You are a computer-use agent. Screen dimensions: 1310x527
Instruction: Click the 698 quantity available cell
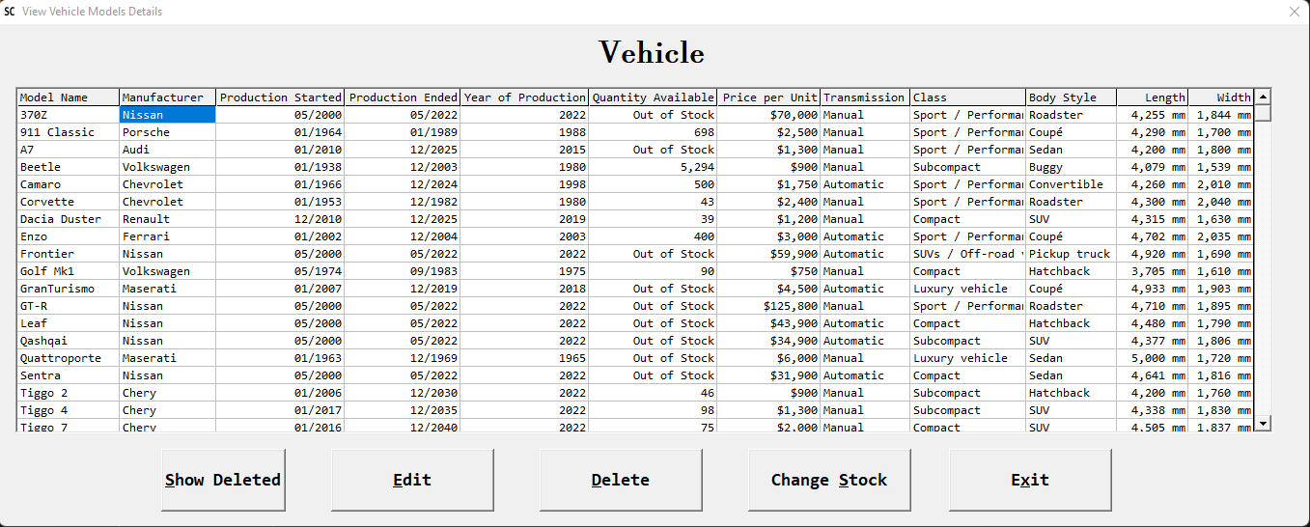click(x=654, y=132)
